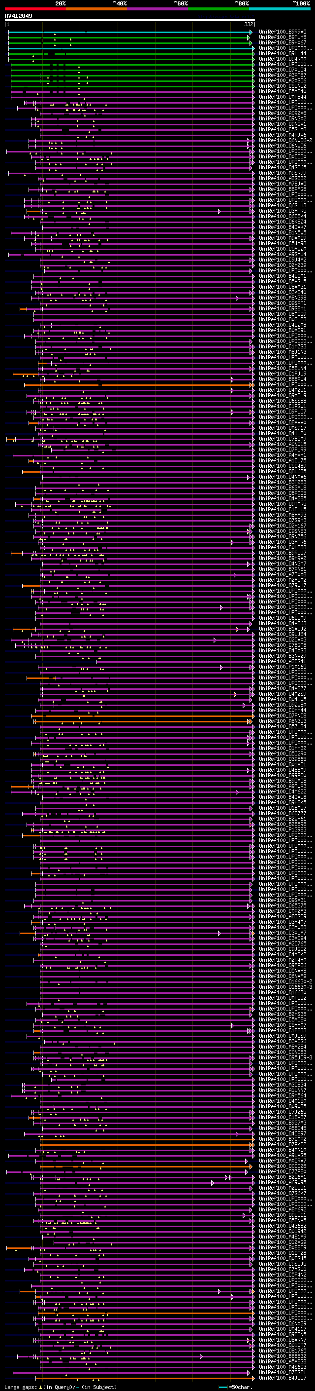
Task: Open hit UniRef100_Q7XLQ4
Action: [x=283, y=70]
